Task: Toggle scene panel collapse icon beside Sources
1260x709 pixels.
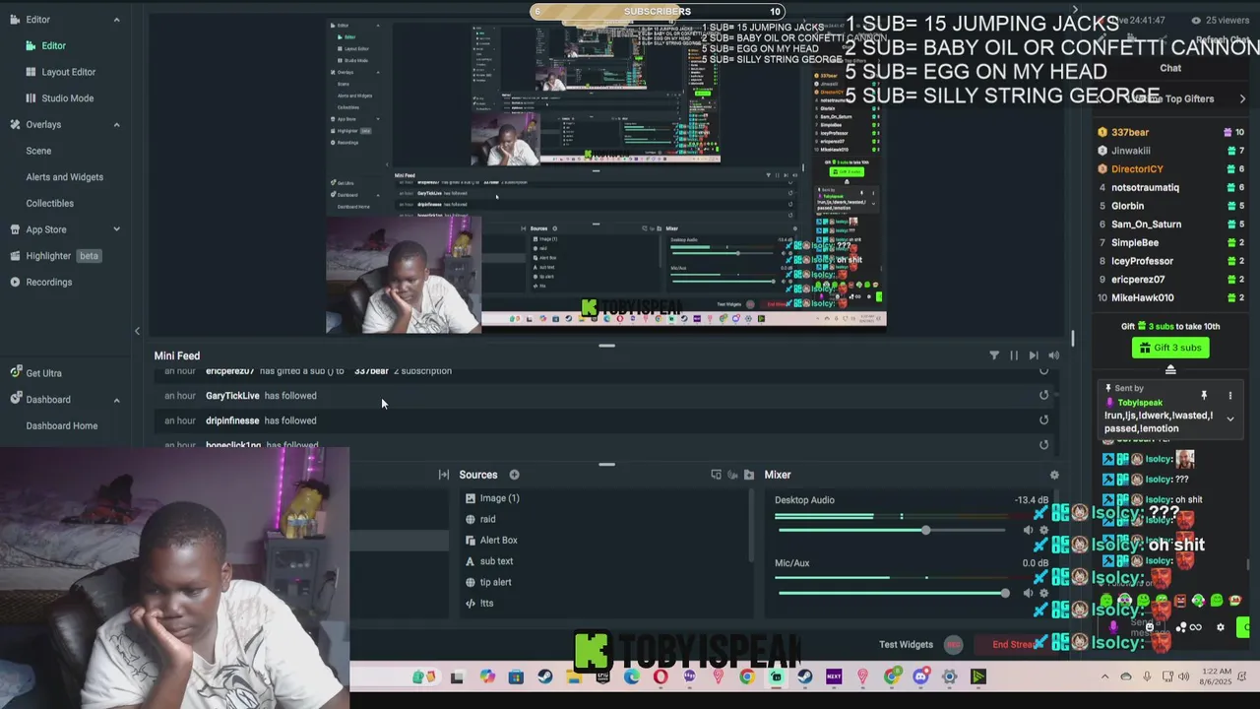Action: click(x=444, y=475)
